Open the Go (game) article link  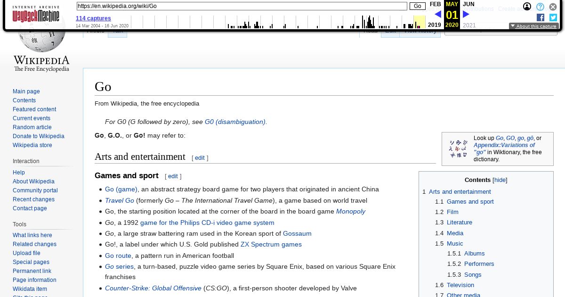point(121,189)
